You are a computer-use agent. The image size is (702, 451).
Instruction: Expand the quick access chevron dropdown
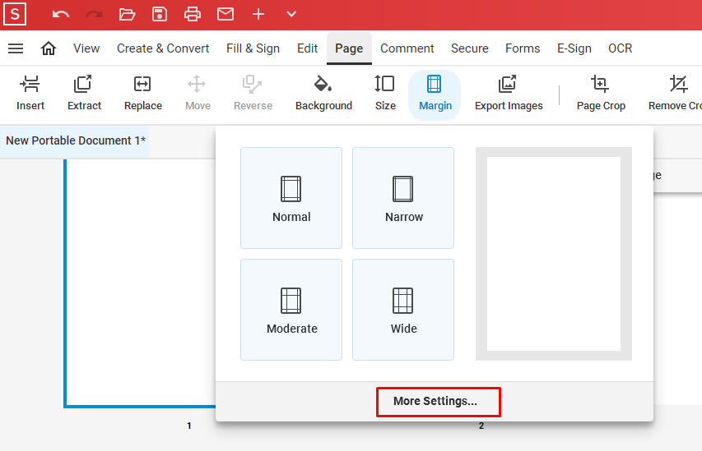(291, 14)
